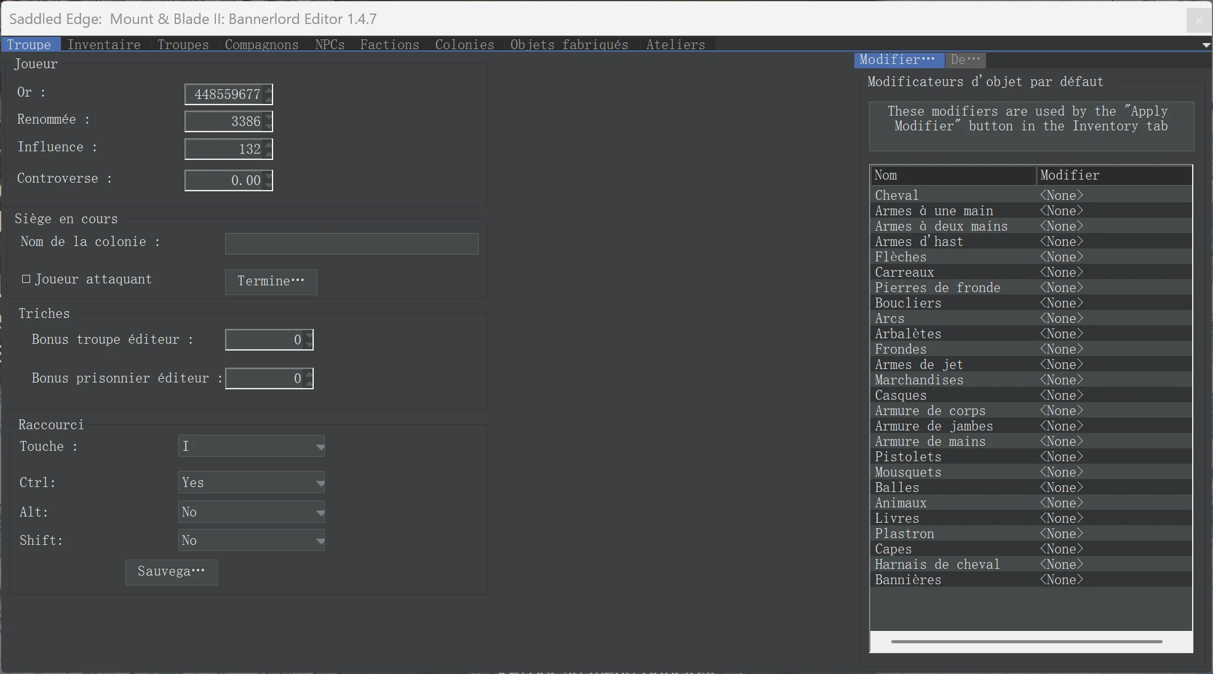1213x674 pixels.
Task: Open the NPCs tab
Action: pos(330,44)
